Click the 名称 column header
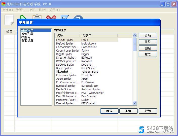Image resolution: width=178 pixels, height=136 pixels. [67, 36]
